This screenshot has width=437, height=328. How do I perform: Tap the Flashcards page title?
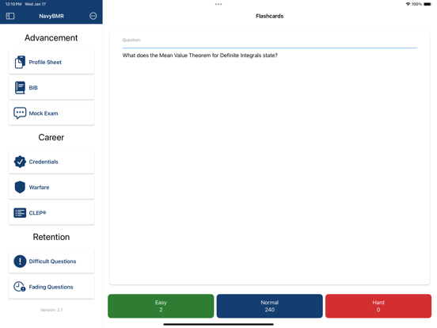269,16
